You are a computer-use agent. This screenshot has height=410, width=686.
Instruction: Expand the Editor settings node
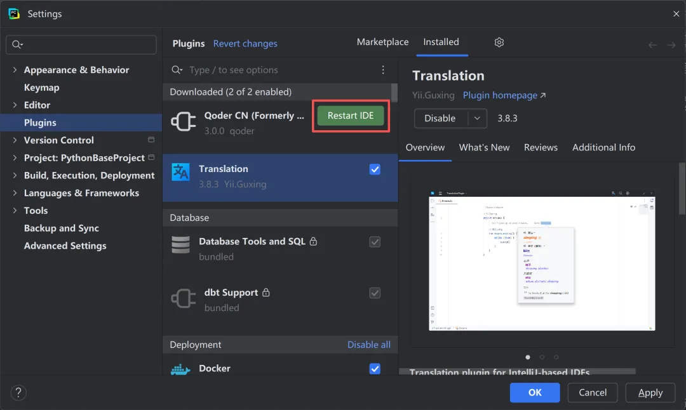[15, 105]
